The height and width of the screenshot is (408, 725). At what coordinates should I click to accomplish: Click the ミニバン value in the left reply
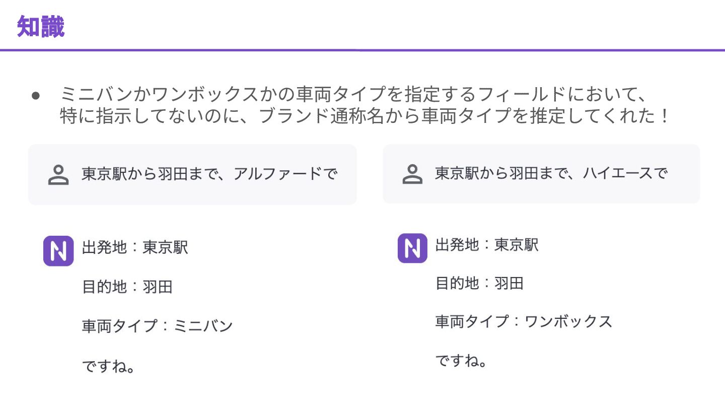click(203, 326)
